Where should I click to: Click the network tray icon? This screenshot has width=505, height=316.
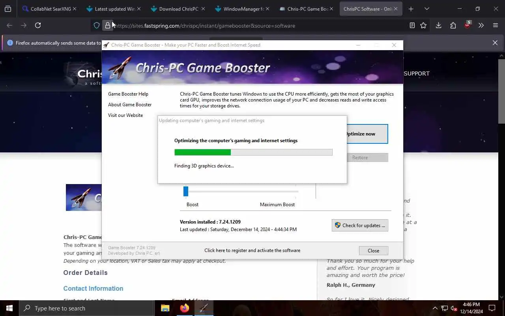[x=445, y=308]
